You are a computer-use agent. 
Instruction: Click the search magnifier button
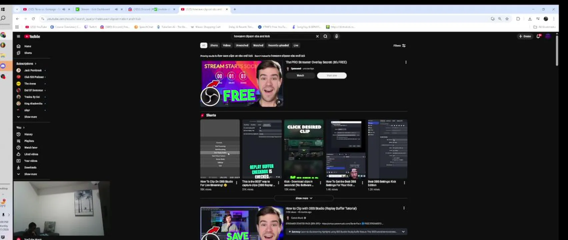tap(325, 36)
